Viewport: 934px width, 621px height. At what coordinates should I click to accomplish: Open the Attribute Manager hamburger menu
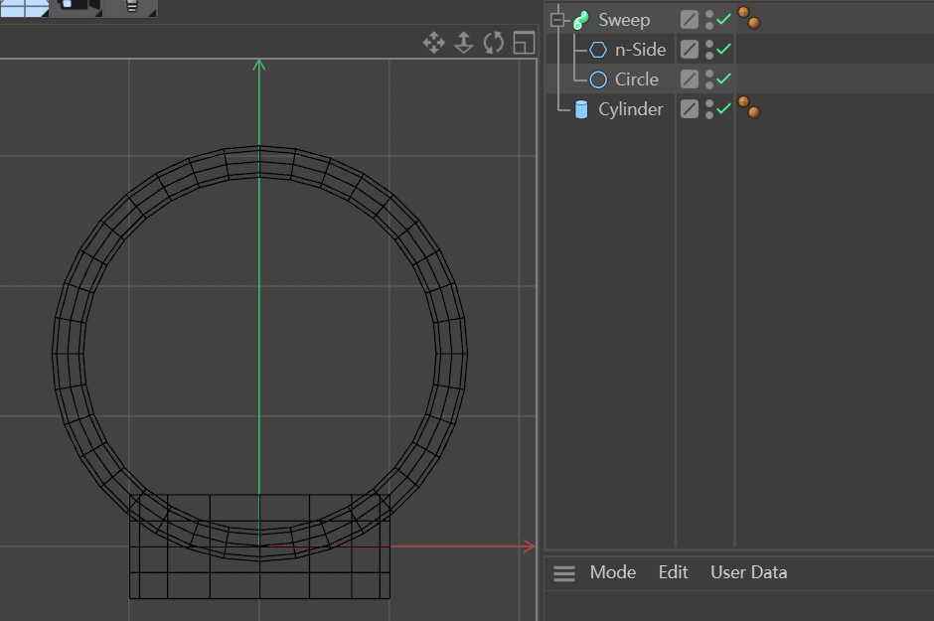(x=564, y=573)
